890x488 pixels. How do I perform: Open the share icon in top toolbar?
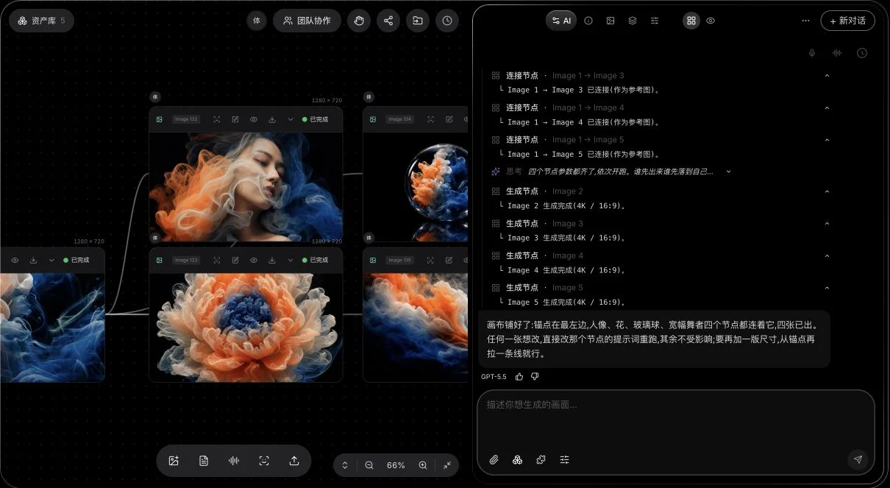click(x=388, y=21)
